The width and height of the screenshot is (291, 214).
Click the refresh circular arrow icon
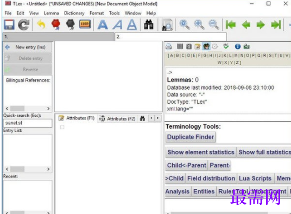[x=23, y=24]
